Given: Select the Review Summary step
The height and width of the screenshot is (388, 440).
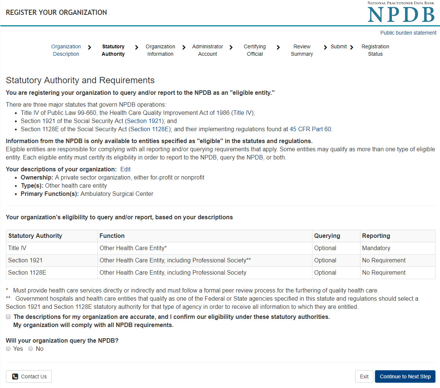Looking at the screenshot, I should (x=302, y=50).
